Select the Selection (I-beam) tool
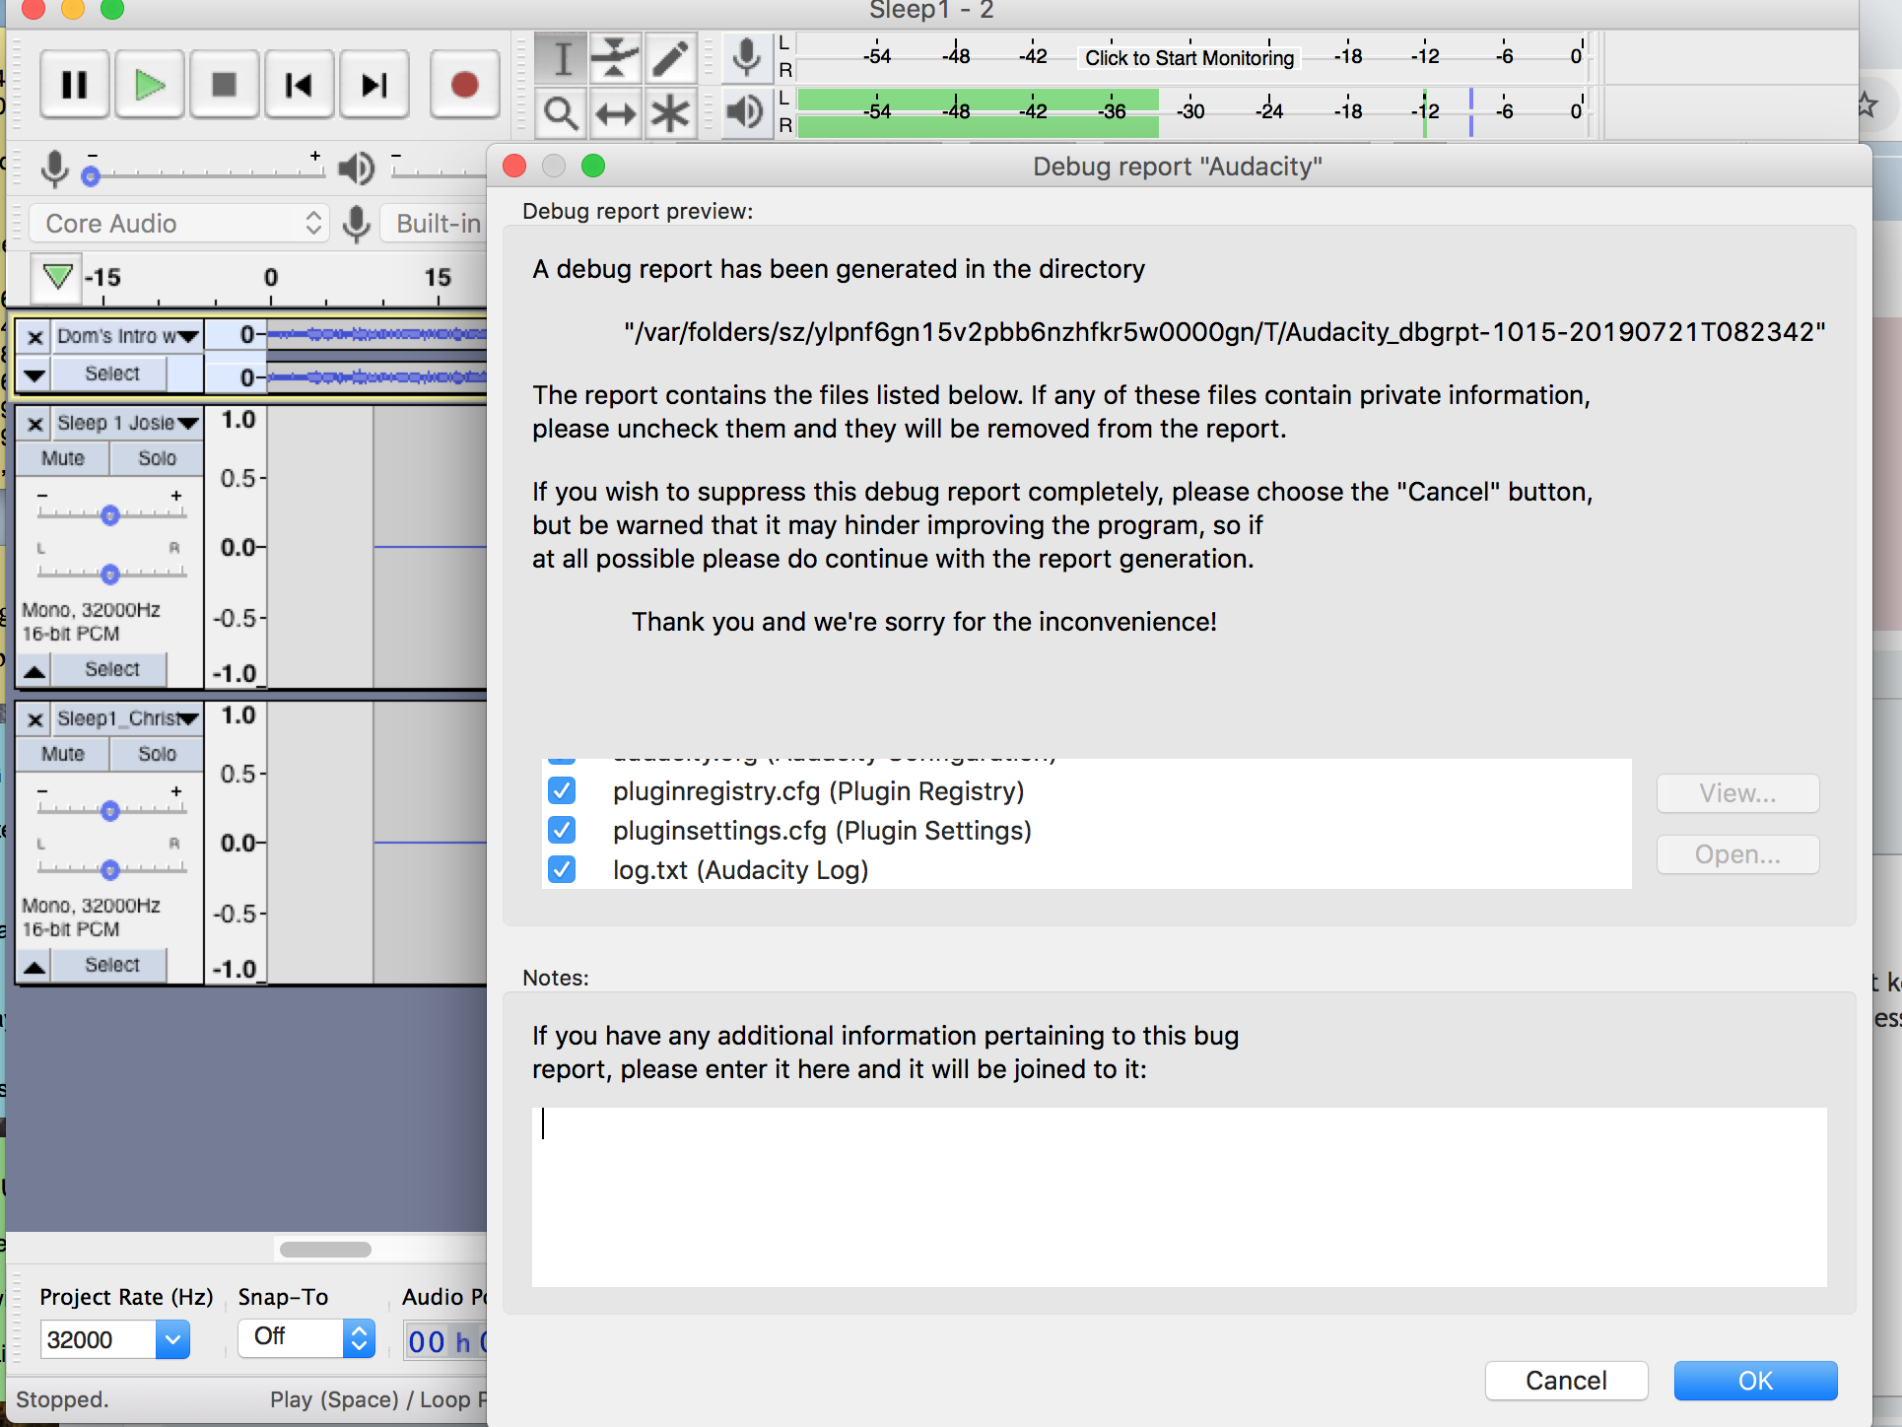 pyautogui.click(x=562, y=58)
